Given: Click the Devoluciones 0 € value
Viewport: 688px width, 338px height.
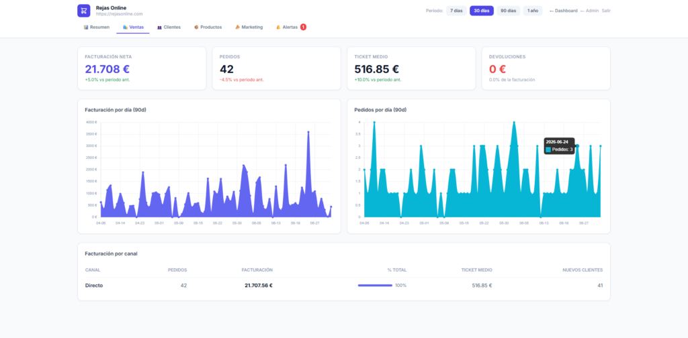Looking at the screenshot, I should [498, 69].
